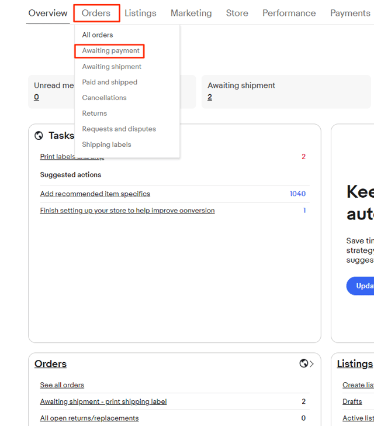Switch to the Overview tab

[48, 13]
